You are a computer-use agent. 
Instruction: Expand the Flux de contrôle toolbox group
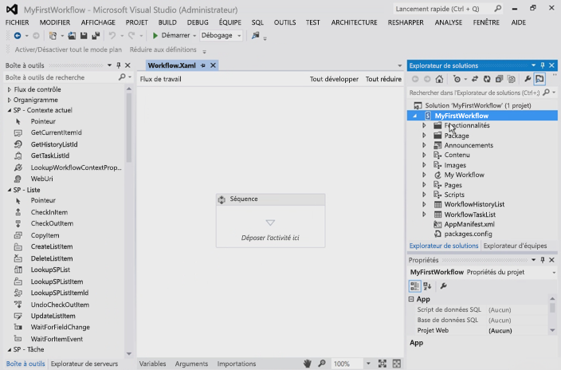tap(10, 89)
